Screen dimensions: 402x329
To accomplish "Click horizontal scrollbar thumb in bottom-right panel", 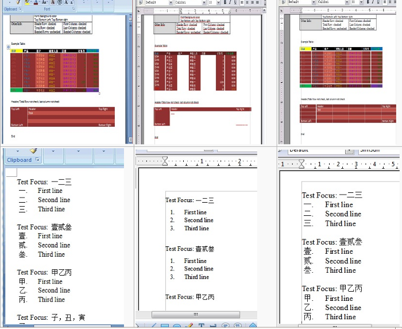I will point(335,326).
